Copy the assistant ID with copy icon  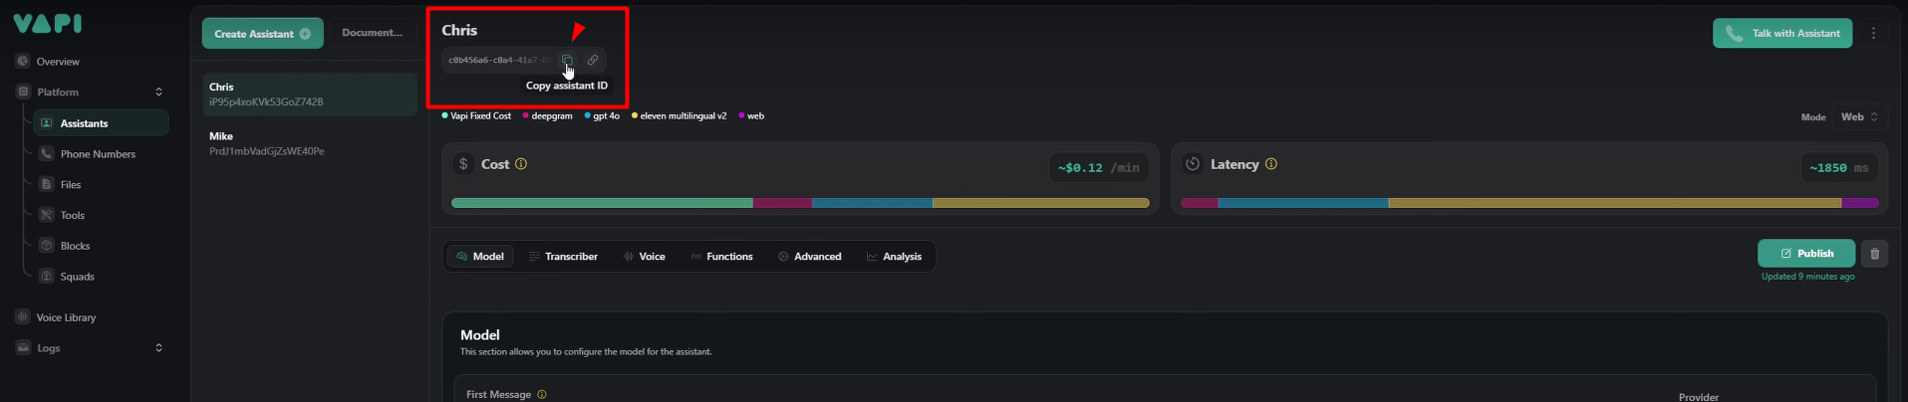coord(567,60)
